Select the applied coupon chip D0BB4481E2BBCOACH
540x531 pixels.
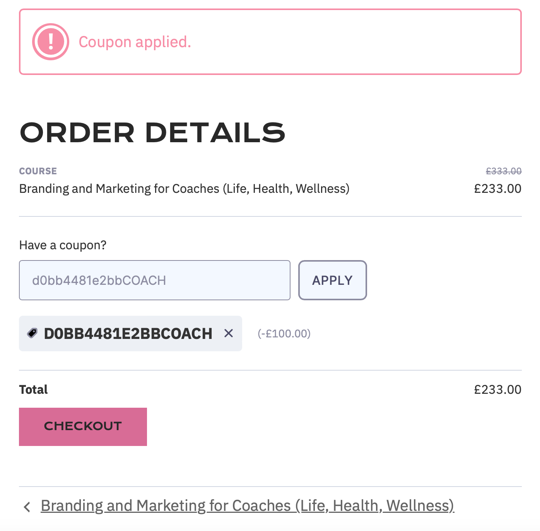pyautogui.click(x=128, y=333)
